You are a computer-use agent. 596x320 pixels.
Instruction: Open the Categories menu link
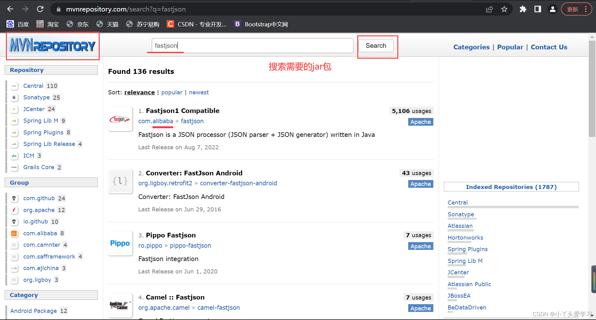(471, 47)
